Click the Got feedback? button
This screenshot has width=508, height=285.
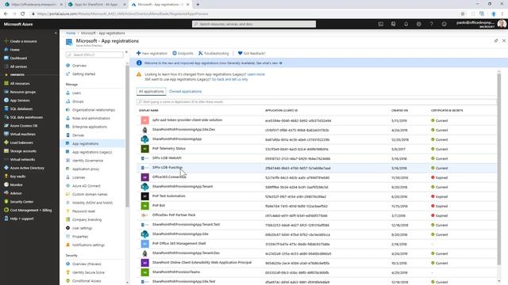[x=252, y=53]
